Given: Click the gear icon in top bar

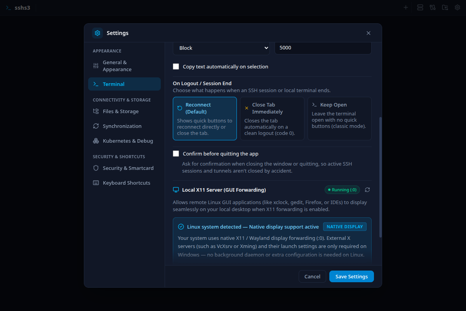Looking at the screenshot, I should 457,7.
